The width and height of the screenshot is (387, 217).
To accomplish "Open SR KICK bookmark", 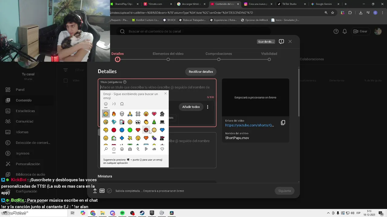I will click(169, 20).
